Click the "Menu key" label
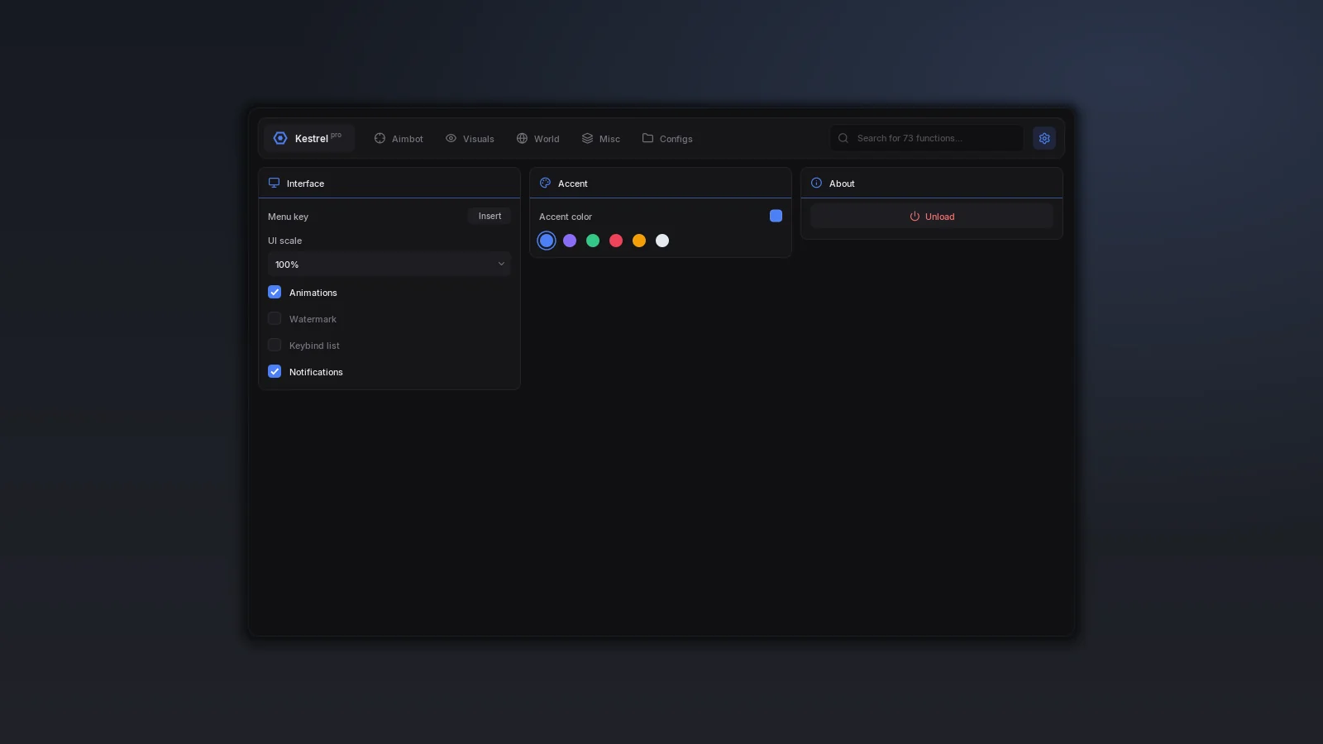Screen dimensions: 1323x744 click(x=288, y=217)
